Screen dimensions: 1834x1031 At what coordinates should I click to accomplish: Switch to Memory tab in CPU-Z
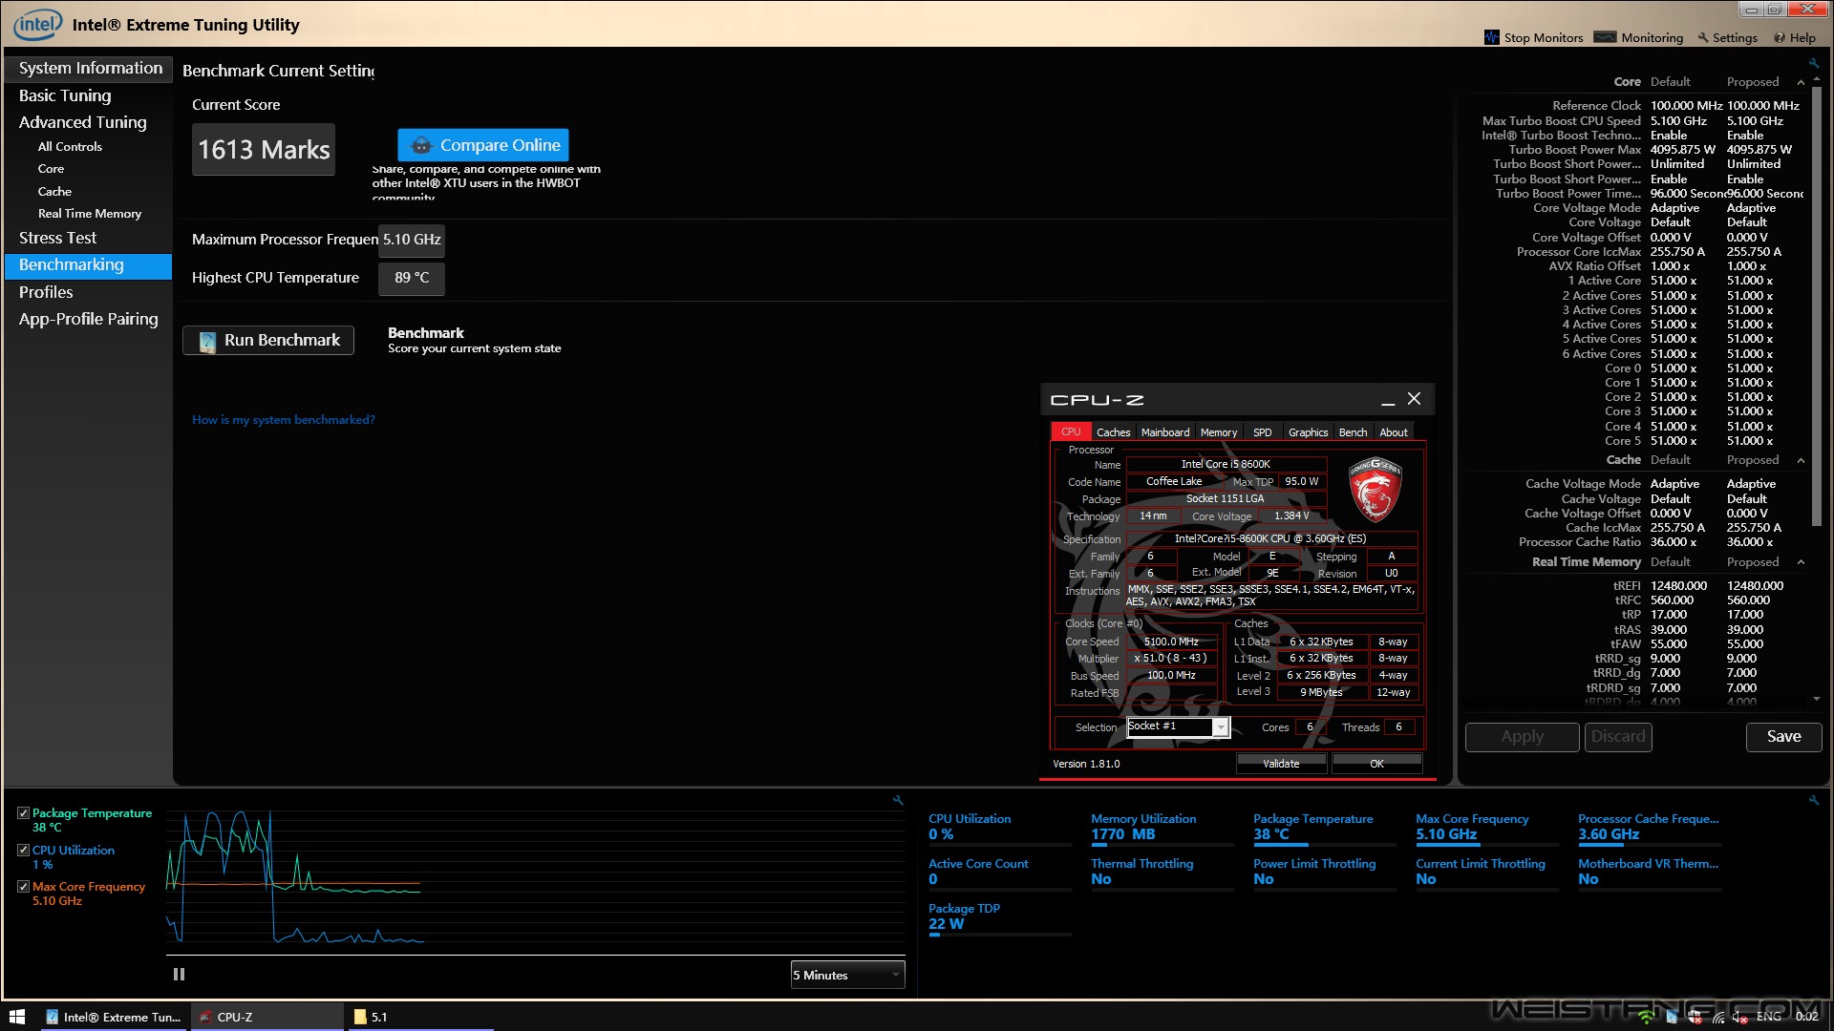[x=1219, y=432]
